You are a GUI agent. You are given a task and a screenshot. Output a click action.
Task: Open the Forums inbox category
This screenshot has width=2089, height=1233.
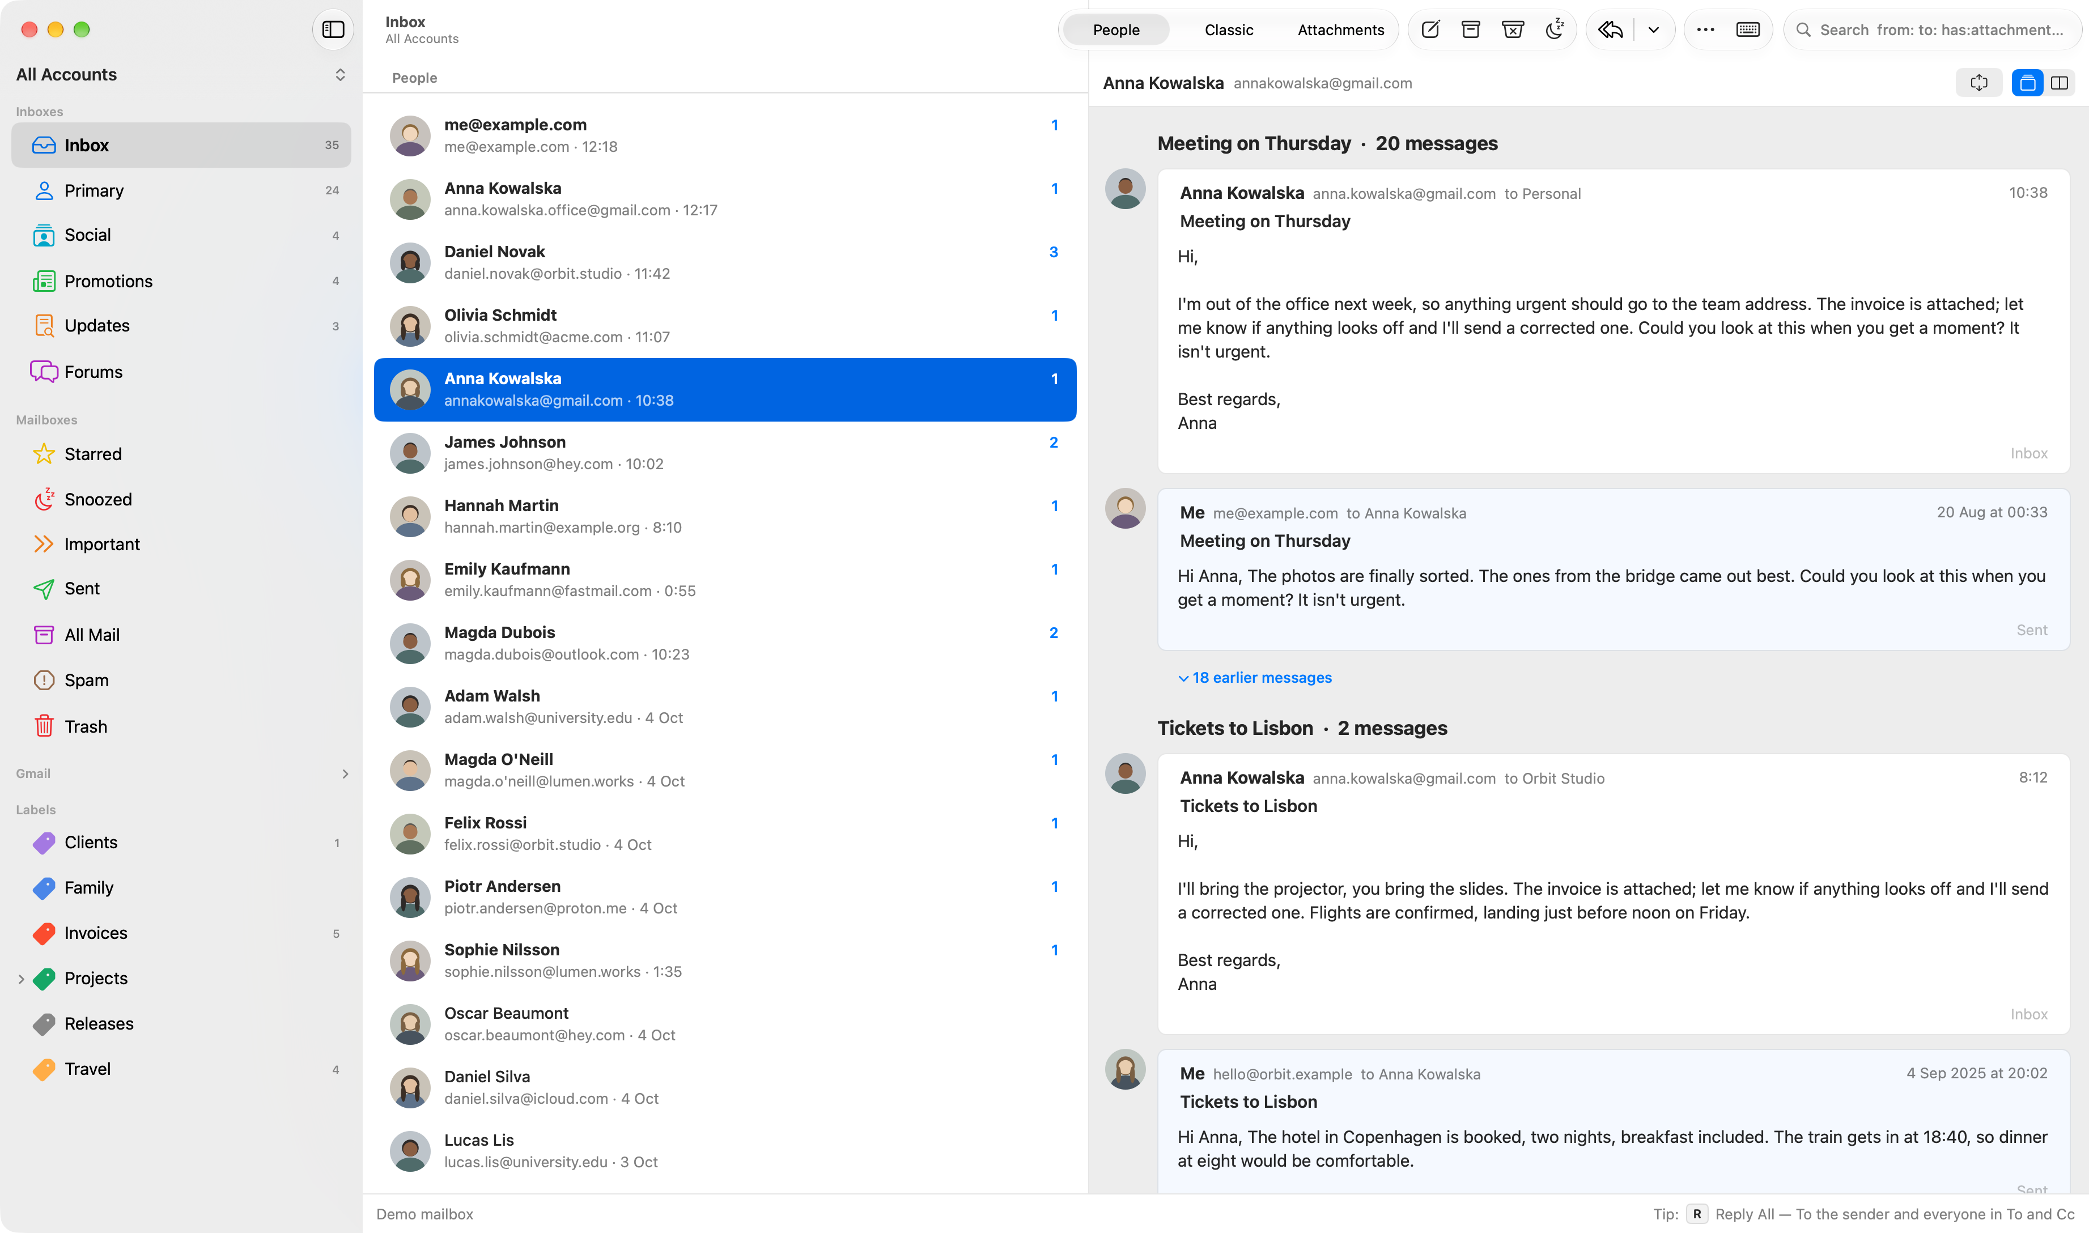click(181, 372)
